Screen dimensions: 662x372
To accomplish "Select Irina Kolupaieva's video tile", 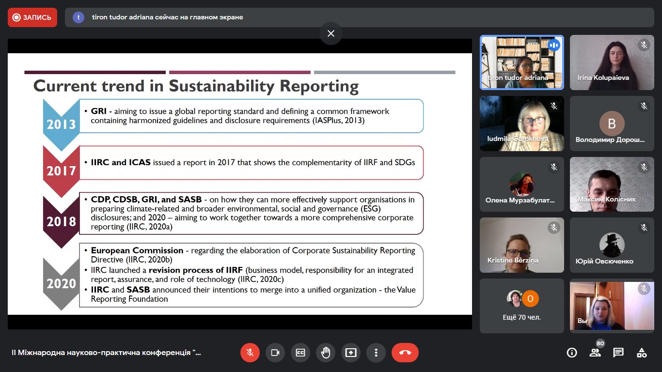I will [612, 62].
